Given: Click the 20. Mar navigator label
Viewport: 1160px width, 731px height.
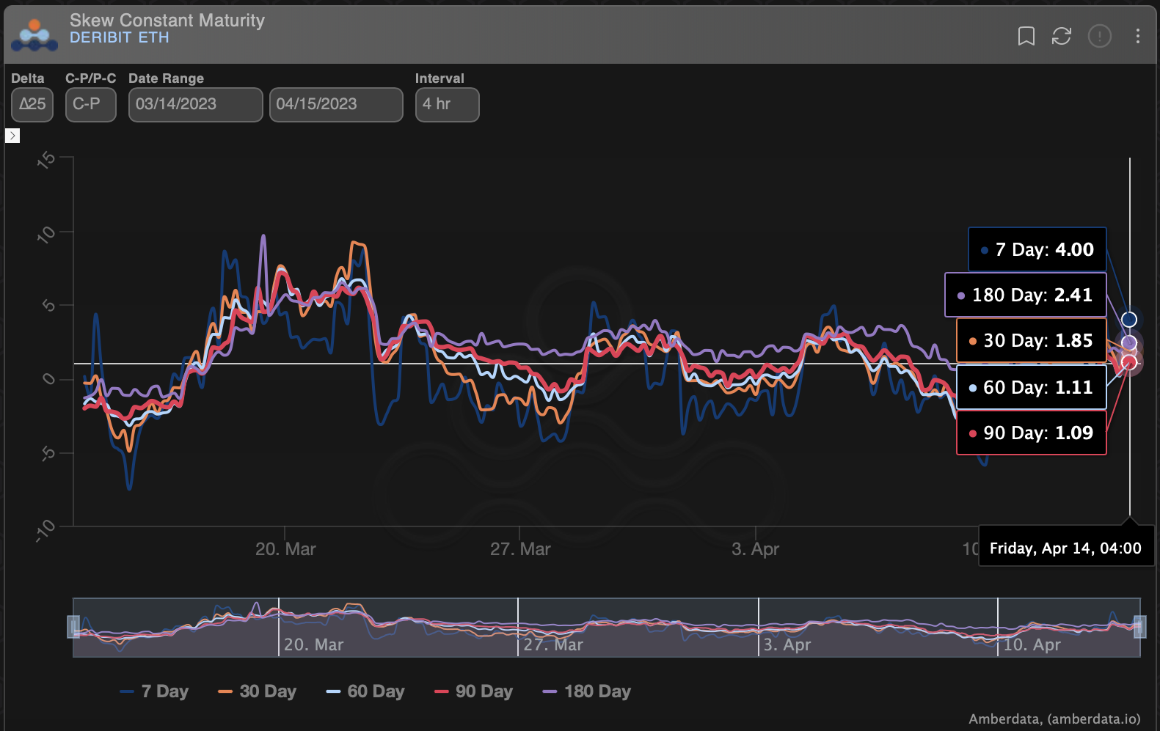Looking at the screenshot, I should coord(313,645).
